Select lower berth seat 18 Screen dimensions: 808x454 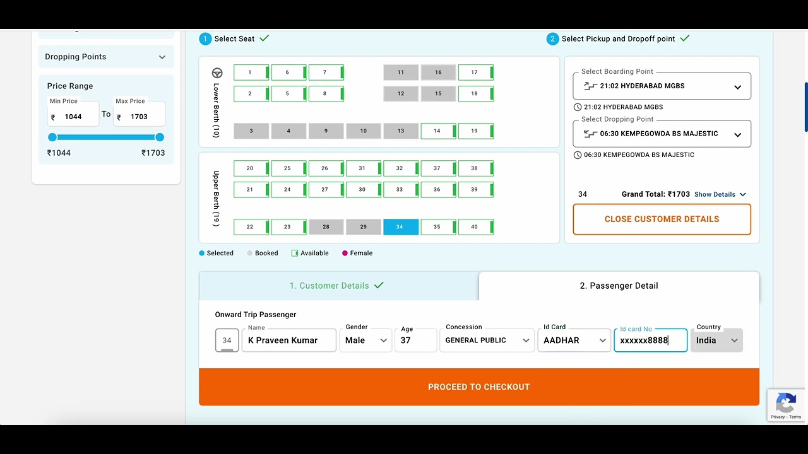[x=476, y=94]
